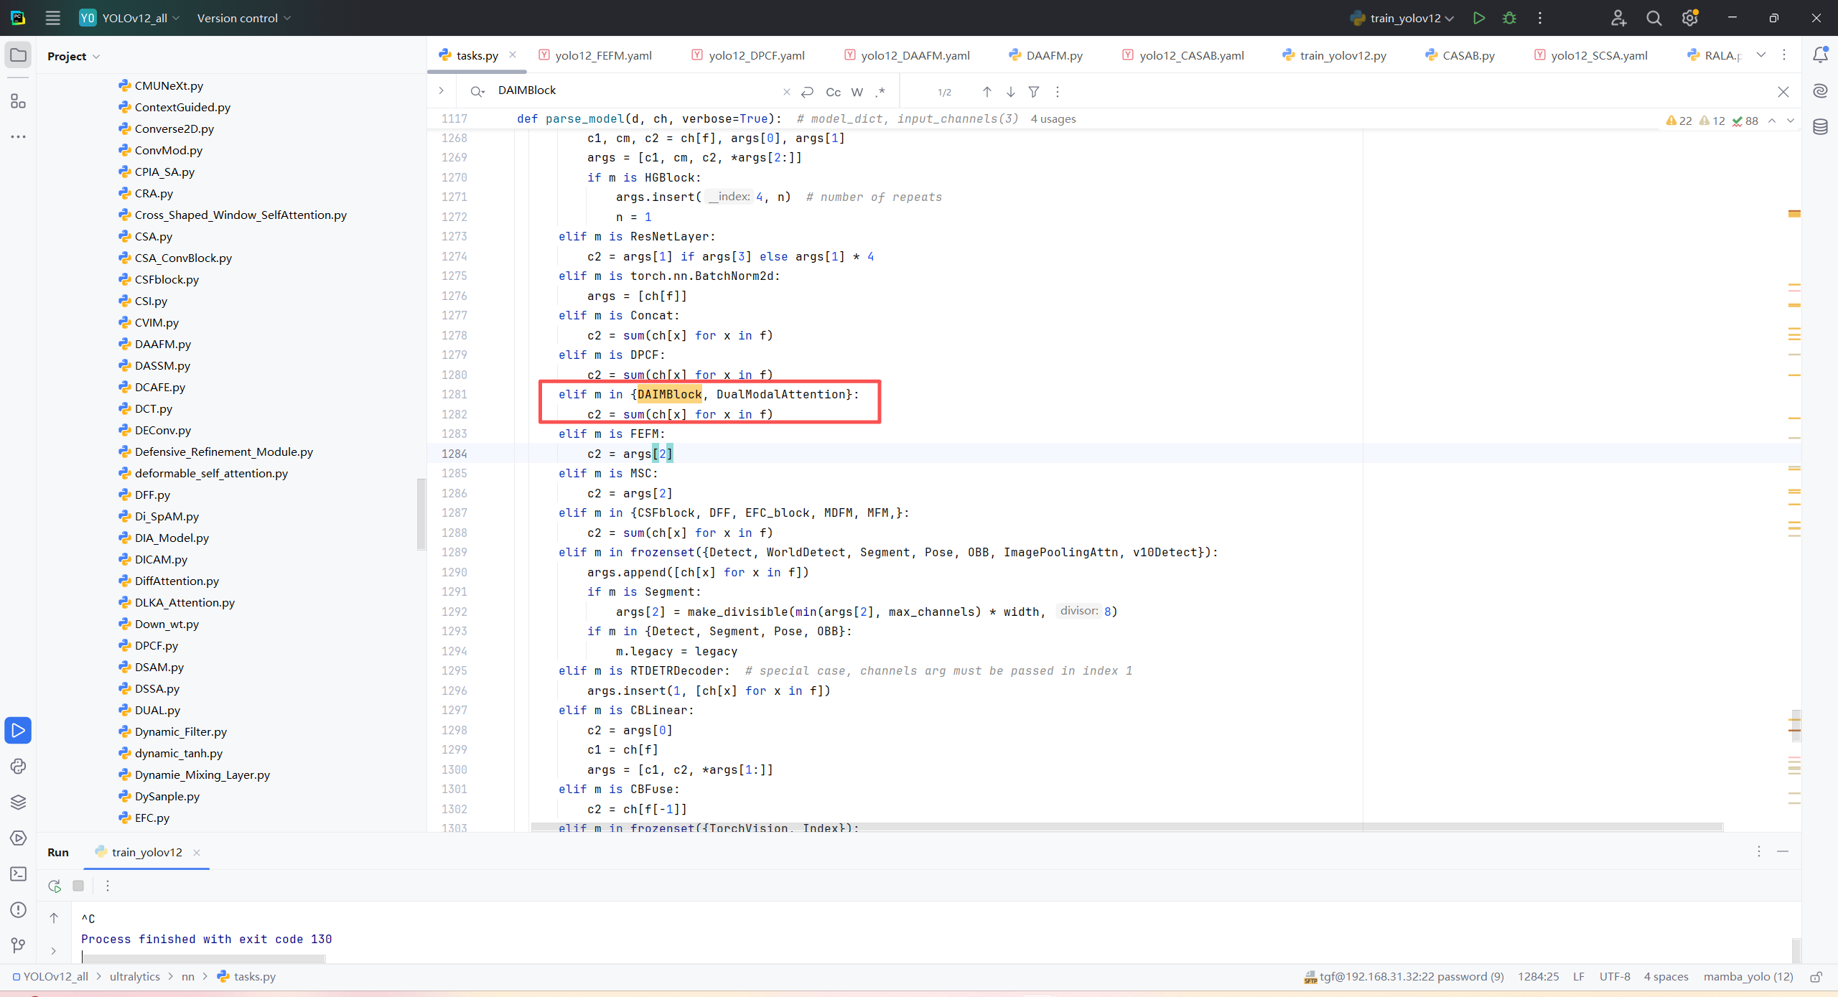Open DPCF.py in the project tree
This screenshot has width=1838, height=997.
[x=156, y=645]
